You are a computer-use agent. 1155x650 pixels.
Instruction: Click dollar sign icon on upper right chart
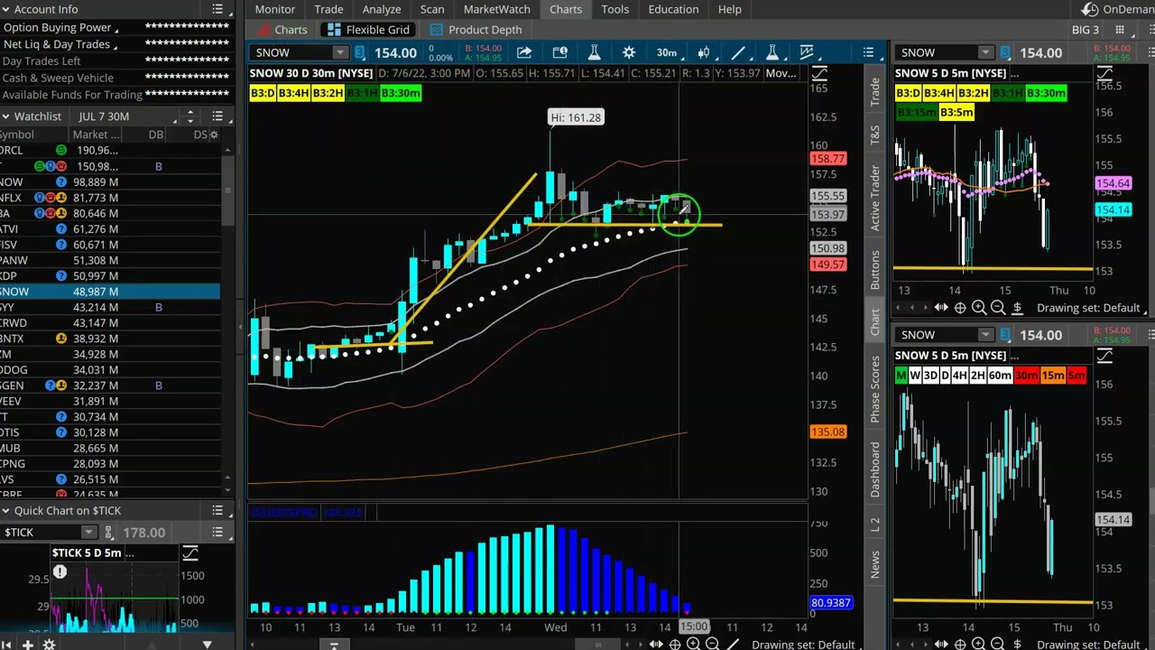click(1017, 308)
